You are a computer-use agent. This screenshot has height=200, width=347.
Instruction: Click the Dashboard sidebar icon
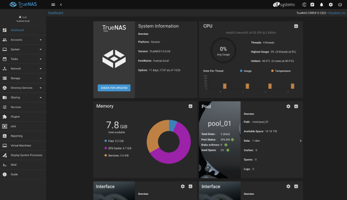[x=5, y=30]
